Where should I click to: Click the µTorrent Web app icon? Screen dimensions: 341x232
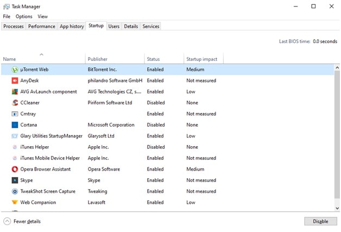pyautogui.click(x=15, y=70)
